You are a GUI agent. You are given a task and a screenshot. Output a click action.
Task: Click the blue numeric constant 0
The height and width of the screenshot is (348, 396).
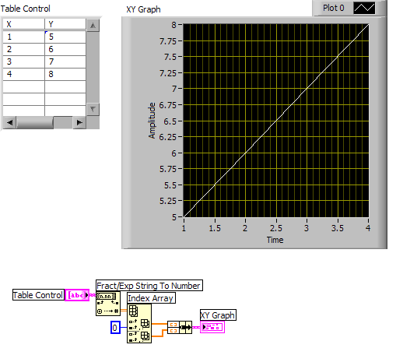click(115, 327)
